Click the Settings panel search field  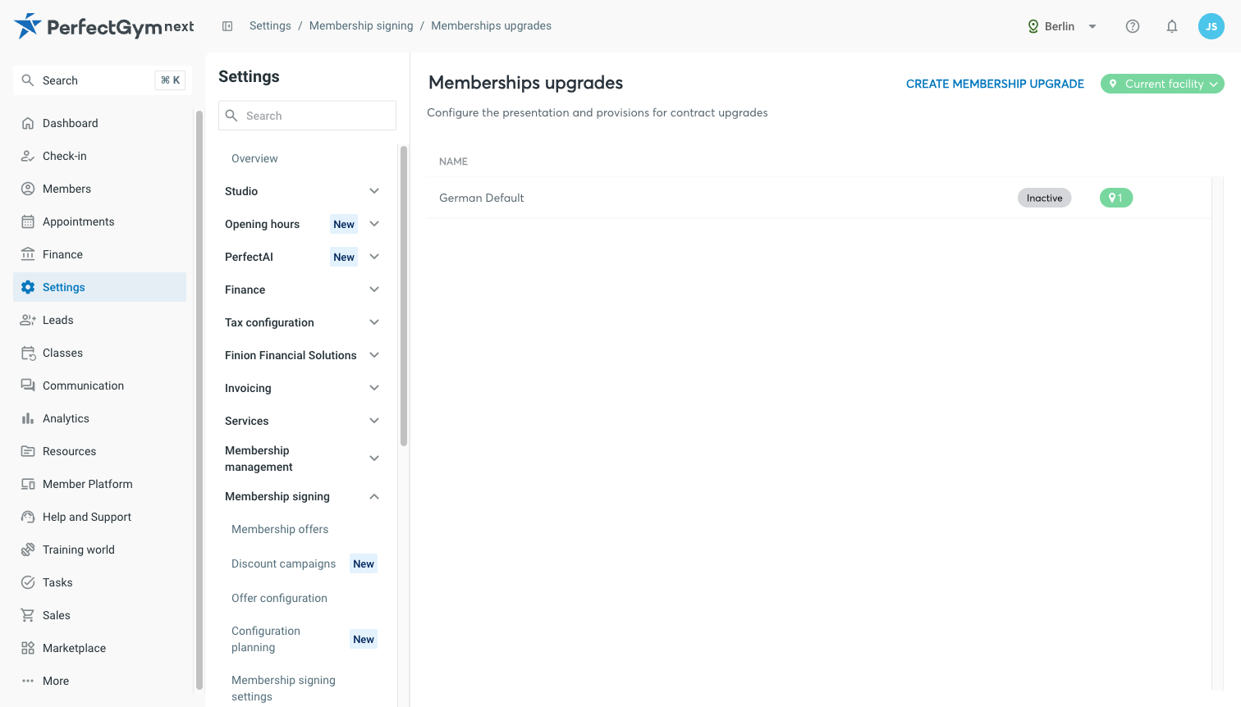pyautogui.click(x=307, y=116)
